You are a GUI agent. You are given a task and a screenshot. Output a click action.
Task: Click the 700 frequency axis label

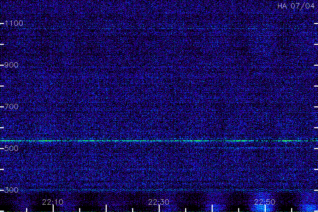[x=11, y=107]
